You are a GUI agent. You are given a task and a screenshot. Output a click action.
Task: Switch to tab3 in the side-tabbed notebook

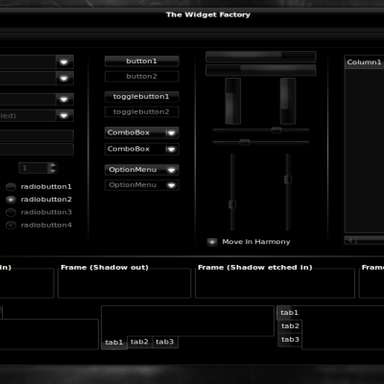point(290,340)
